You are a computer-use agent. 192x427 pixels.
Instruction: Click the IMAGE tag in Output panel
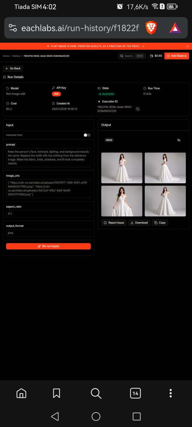pos(109,140)
